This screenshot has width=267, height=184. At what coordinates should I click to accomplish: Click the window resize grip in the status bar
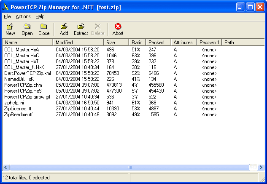(x=262, y=179)
